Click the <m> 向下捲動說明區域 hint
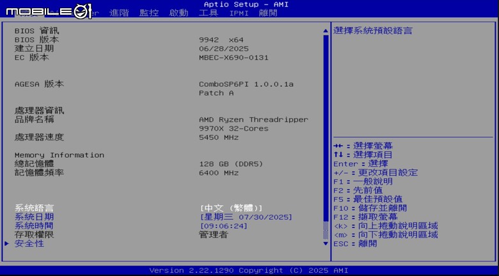This screenshot has height=276, width=499. coord(386,235)
